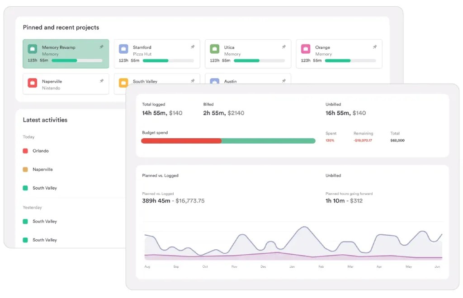Click the Budget spend progress bar
This screenshot has width=463, height=298.
(x=228, y=141)
